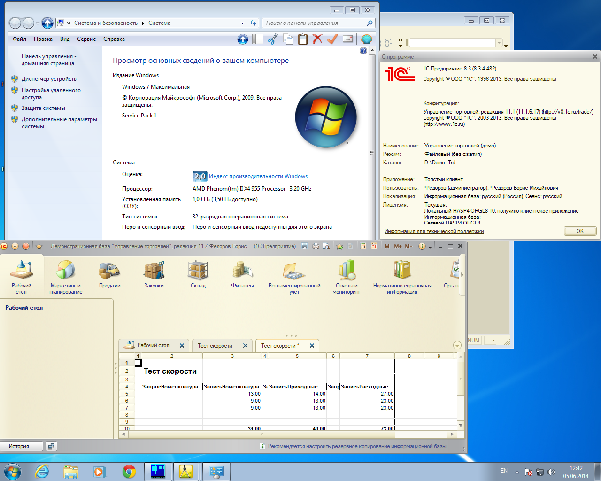
Task: Open the 1C main menu round dropdown button
Action: pos(15,246)
